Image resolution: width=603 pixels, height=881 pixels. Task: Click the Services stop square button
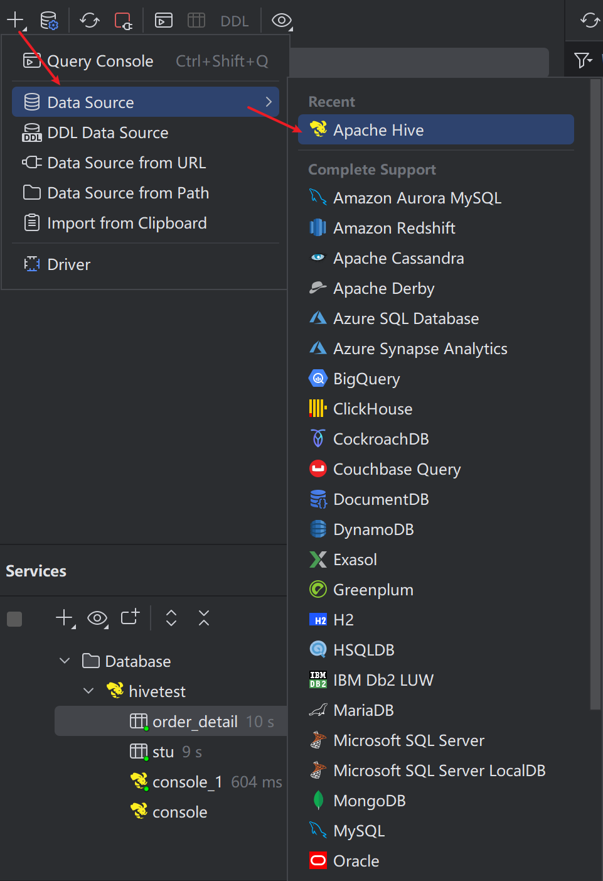tap(14, 619)
